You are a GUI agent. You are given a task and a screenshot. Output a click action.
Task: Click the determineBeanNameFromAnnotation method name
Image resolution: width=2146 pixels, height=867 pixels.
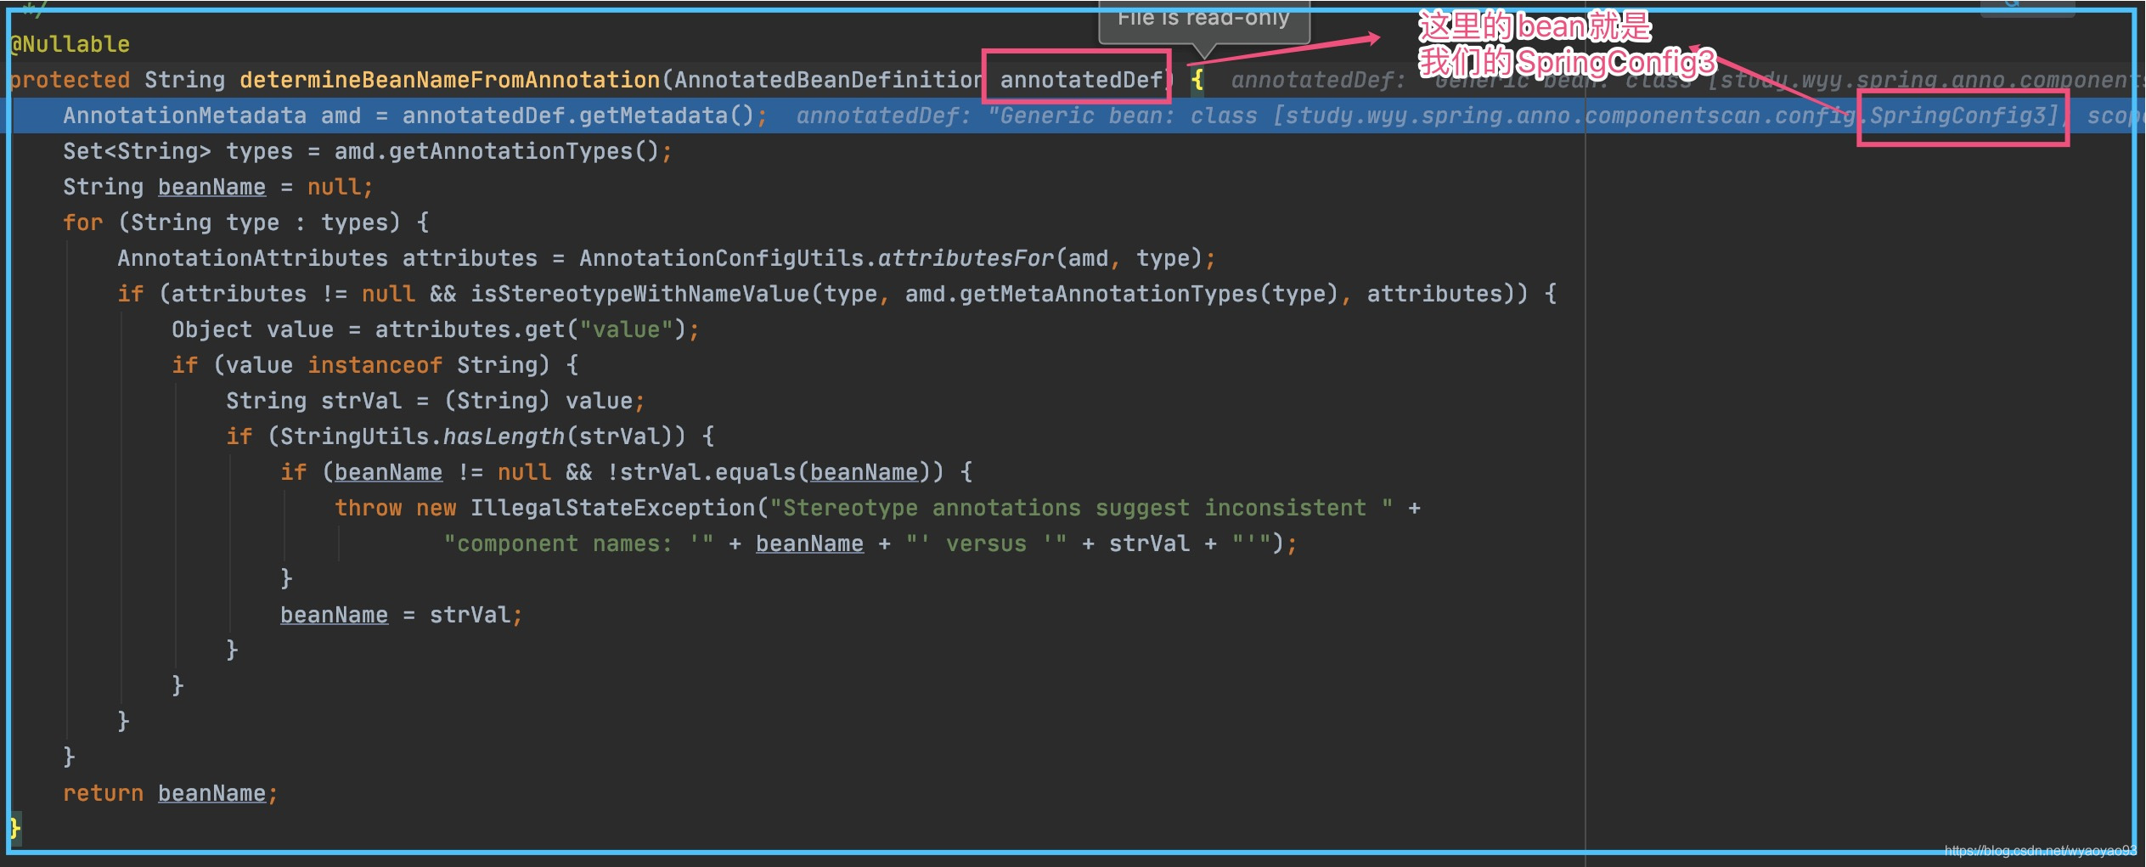449,80
